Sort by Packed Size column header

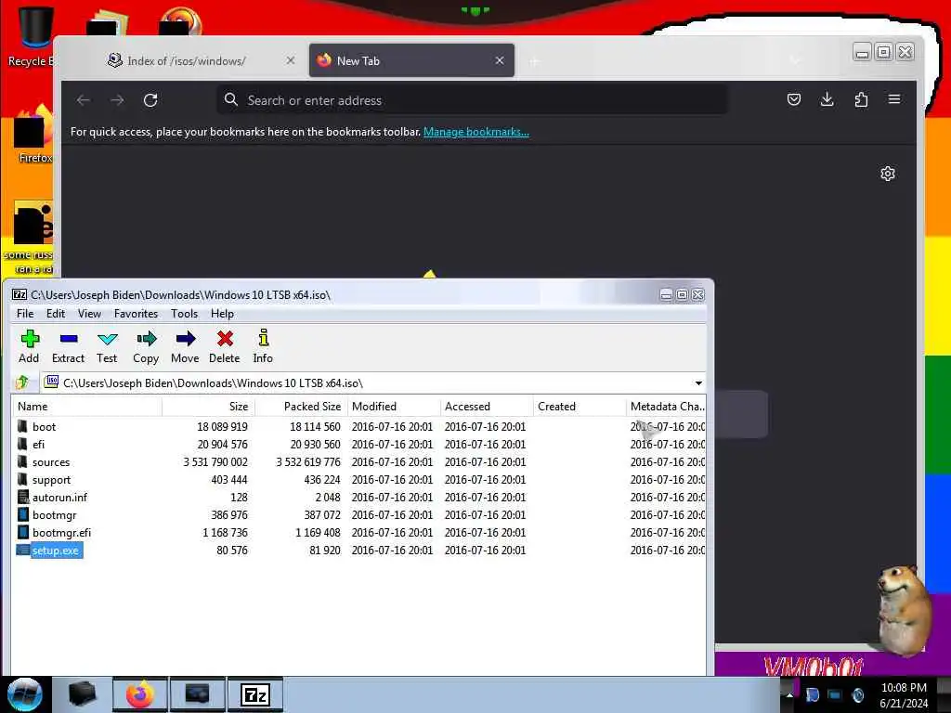pyautogui.click(x=302, y=407)
